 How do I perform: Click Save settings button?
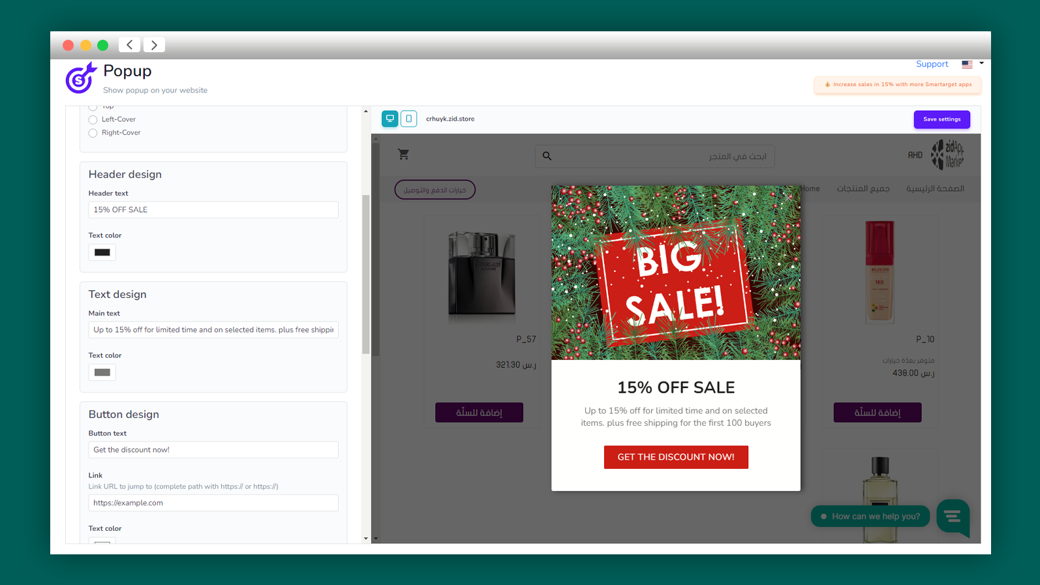coord(941,119)
